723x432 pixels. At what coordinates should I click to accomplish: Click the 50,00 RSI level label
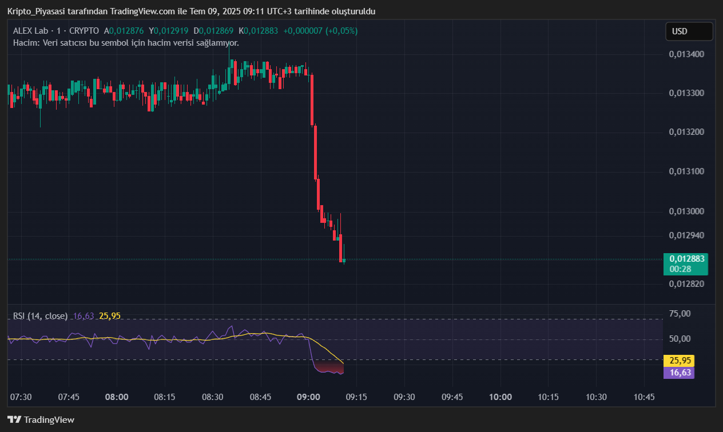click(x=680, y=339)
